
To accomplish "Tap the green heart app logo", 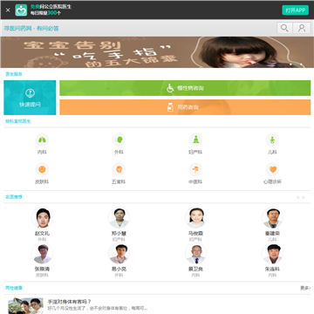I will 21,10.
